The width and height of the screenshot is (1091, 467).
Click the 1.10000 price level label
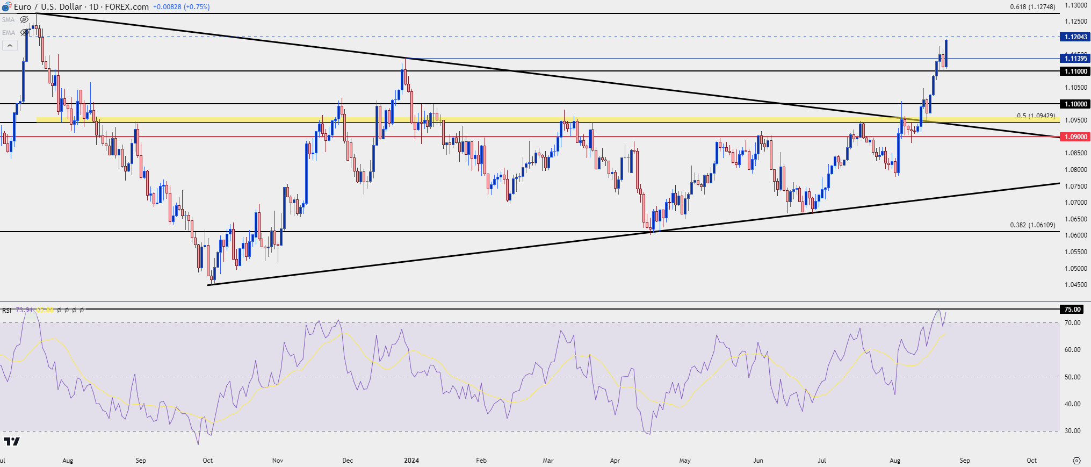pyautogui.click(x=1075, y=104)
